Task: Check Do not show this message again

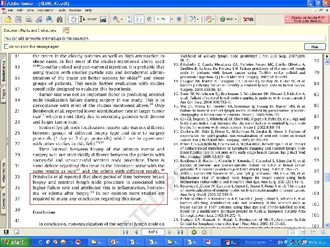Action: (x=6, y=46)
